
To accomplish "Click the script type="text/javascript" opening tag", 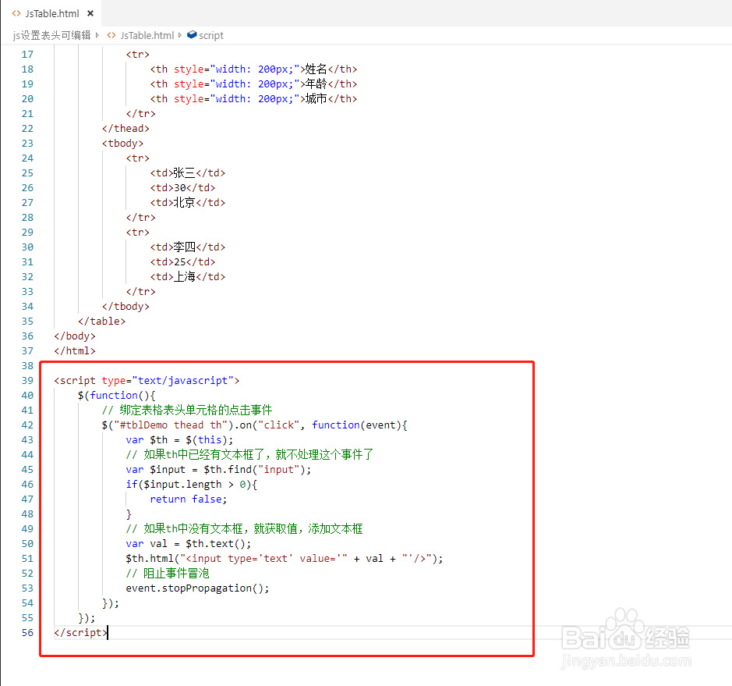I will click(147, 381).
